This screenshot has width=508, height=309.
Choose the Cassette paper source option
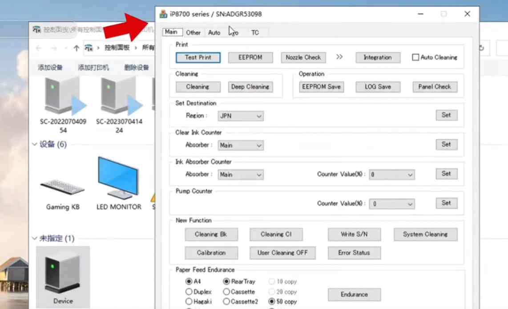coord(226,292)
